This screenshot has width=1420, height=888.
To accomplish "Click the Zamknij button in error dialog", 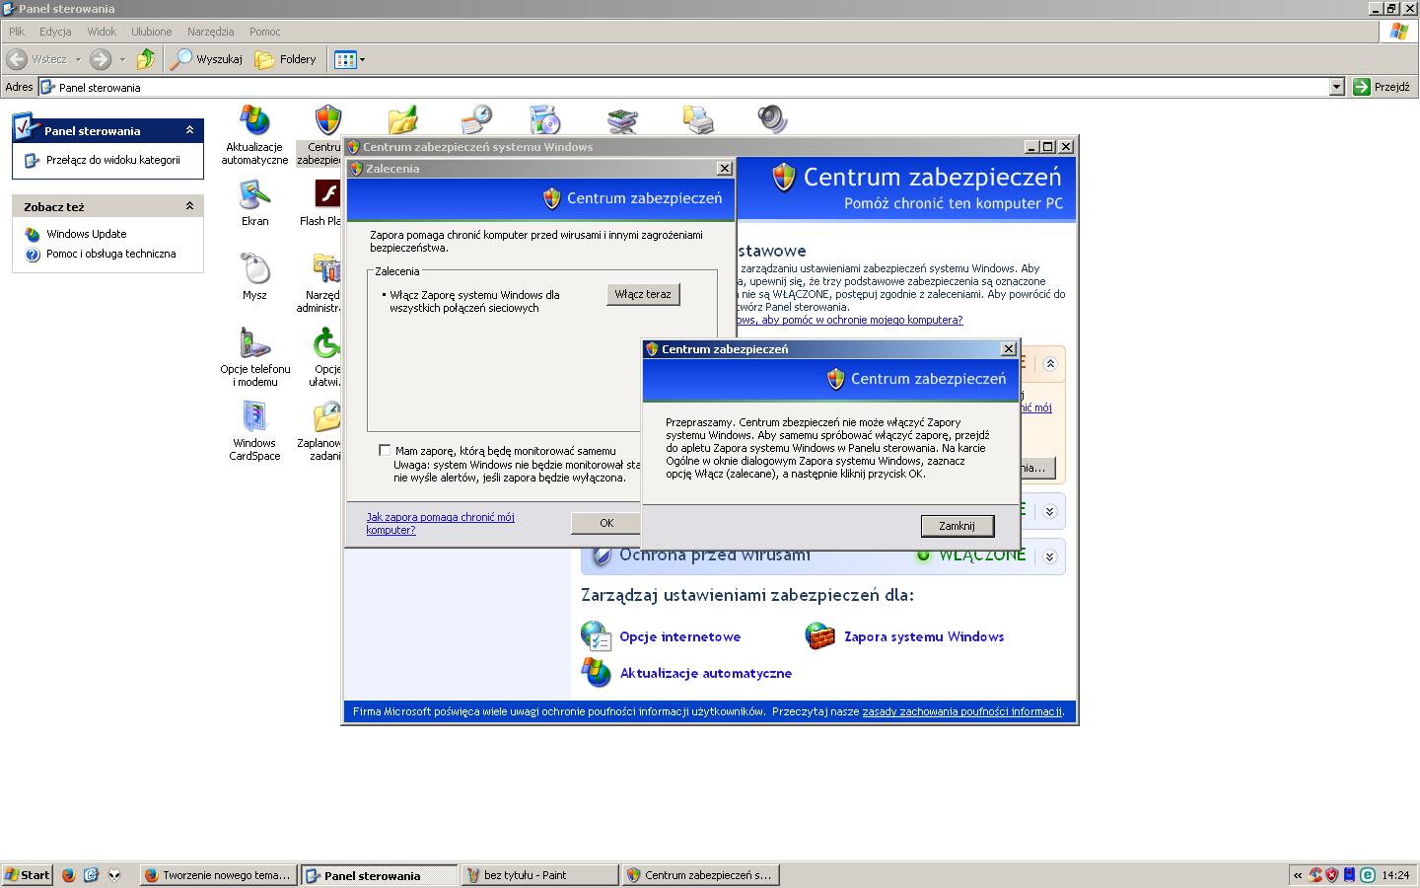I will (x=957, y=526).
